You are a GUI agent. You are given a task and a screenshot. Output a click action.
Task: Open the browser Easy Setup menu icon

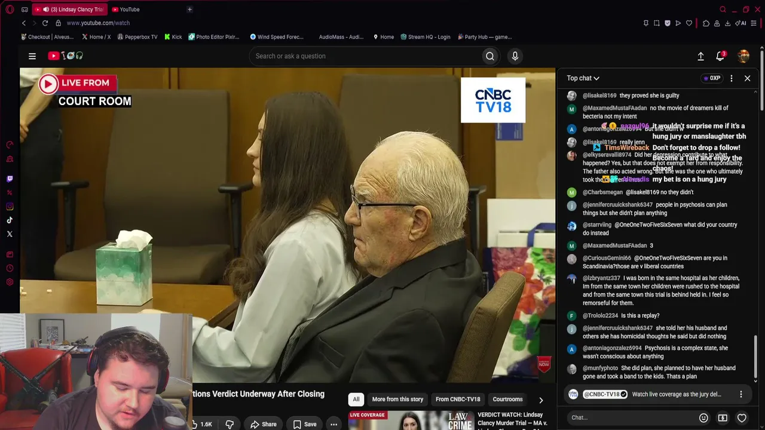tap(754, 23)
